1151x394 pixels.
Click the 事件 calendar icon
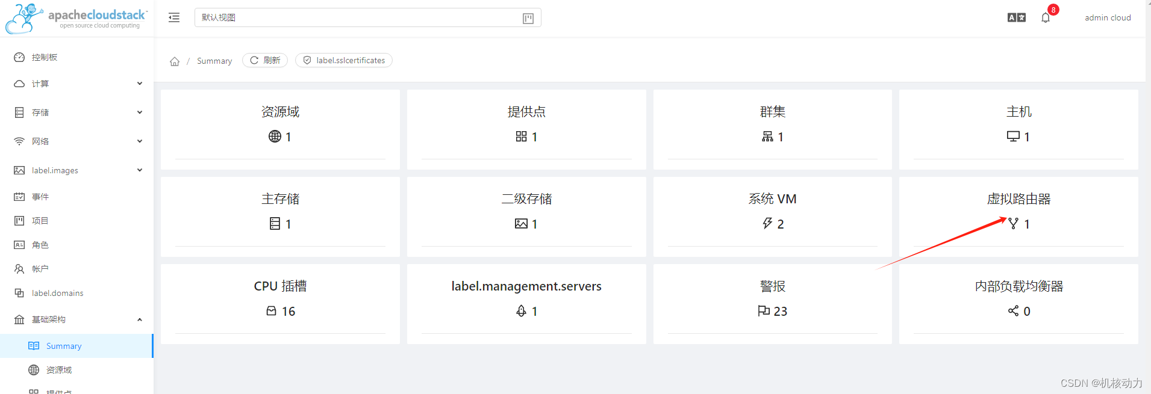tap(19, 197)
